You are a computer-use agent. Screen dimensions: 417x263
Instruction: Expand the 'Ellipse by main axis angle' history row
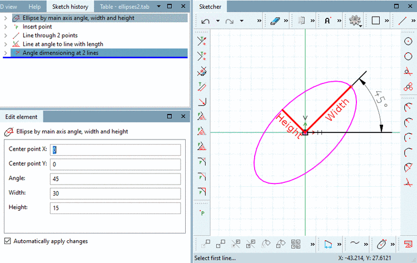pyautogui.click(x=6, y=18)
